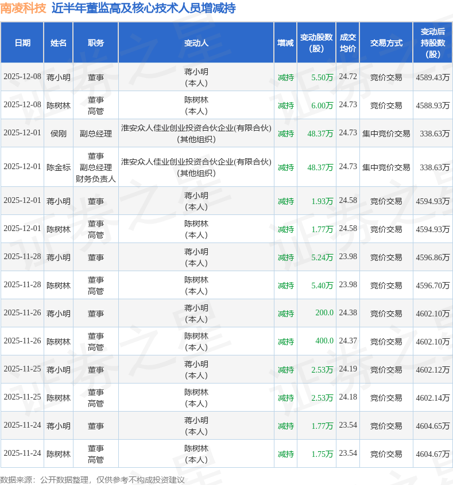Click the name 陈金标 in the table
The width and height of the screenshot is (453, 485).
click(x=59, y=167)
